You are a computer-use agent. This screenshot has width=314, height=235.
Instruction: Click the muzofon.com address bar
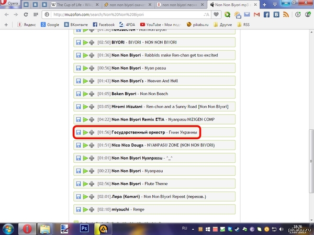coord(157,14)
